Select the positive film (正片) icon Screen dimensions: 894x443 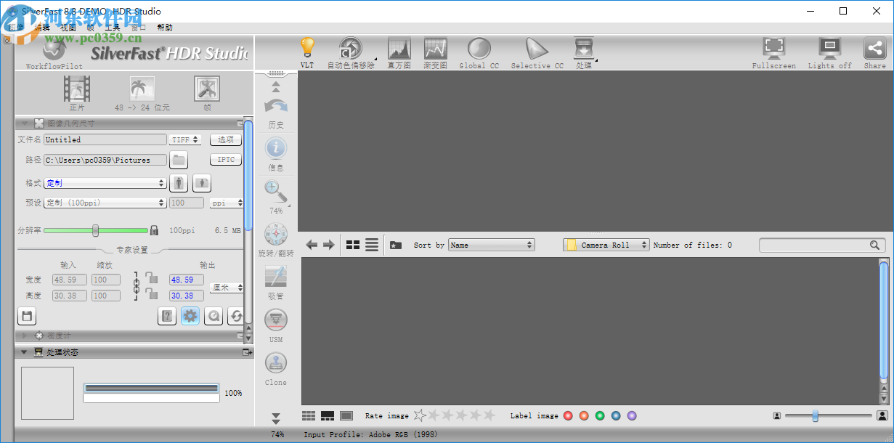tap(77, 89)
